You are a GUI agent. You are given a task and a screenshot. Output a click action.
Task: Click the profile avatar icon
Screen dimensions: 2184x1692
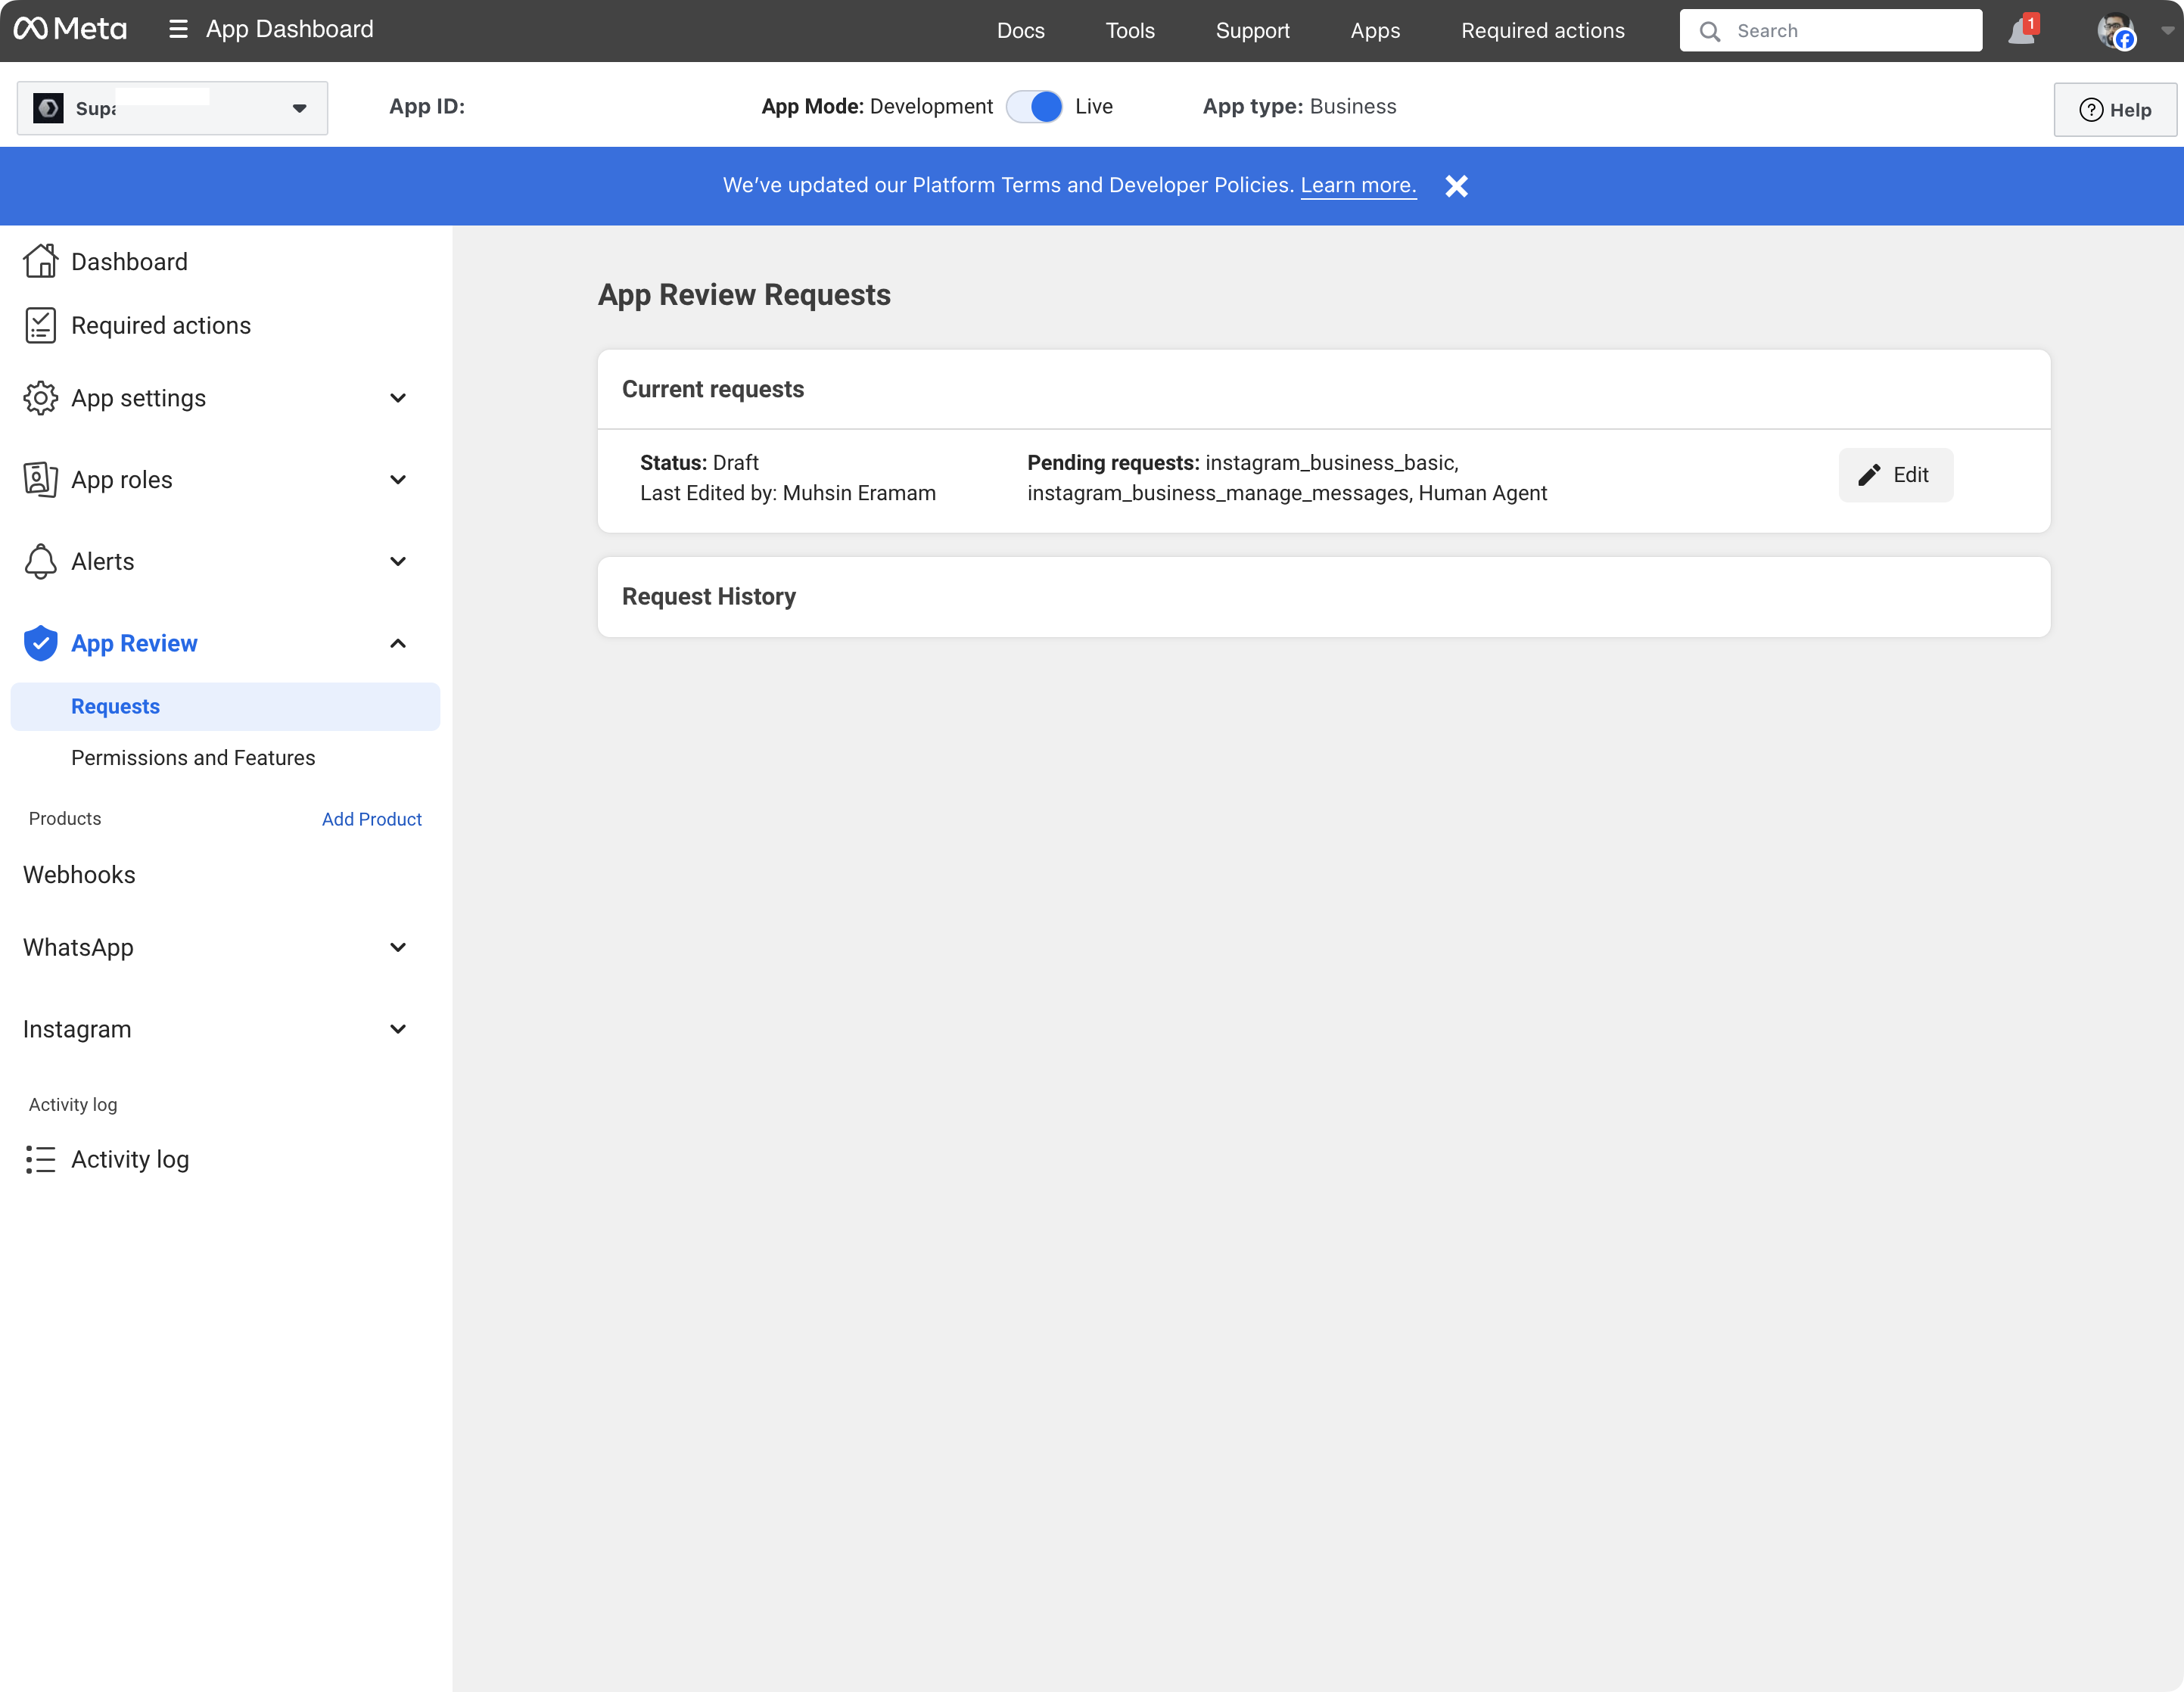click(2114, 32)
